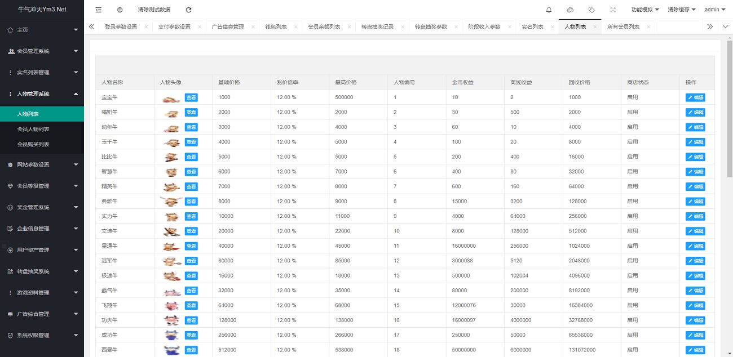Switch to the 阶段收入参数 tab
The image size is (733, 357).
tap(484, 26)
